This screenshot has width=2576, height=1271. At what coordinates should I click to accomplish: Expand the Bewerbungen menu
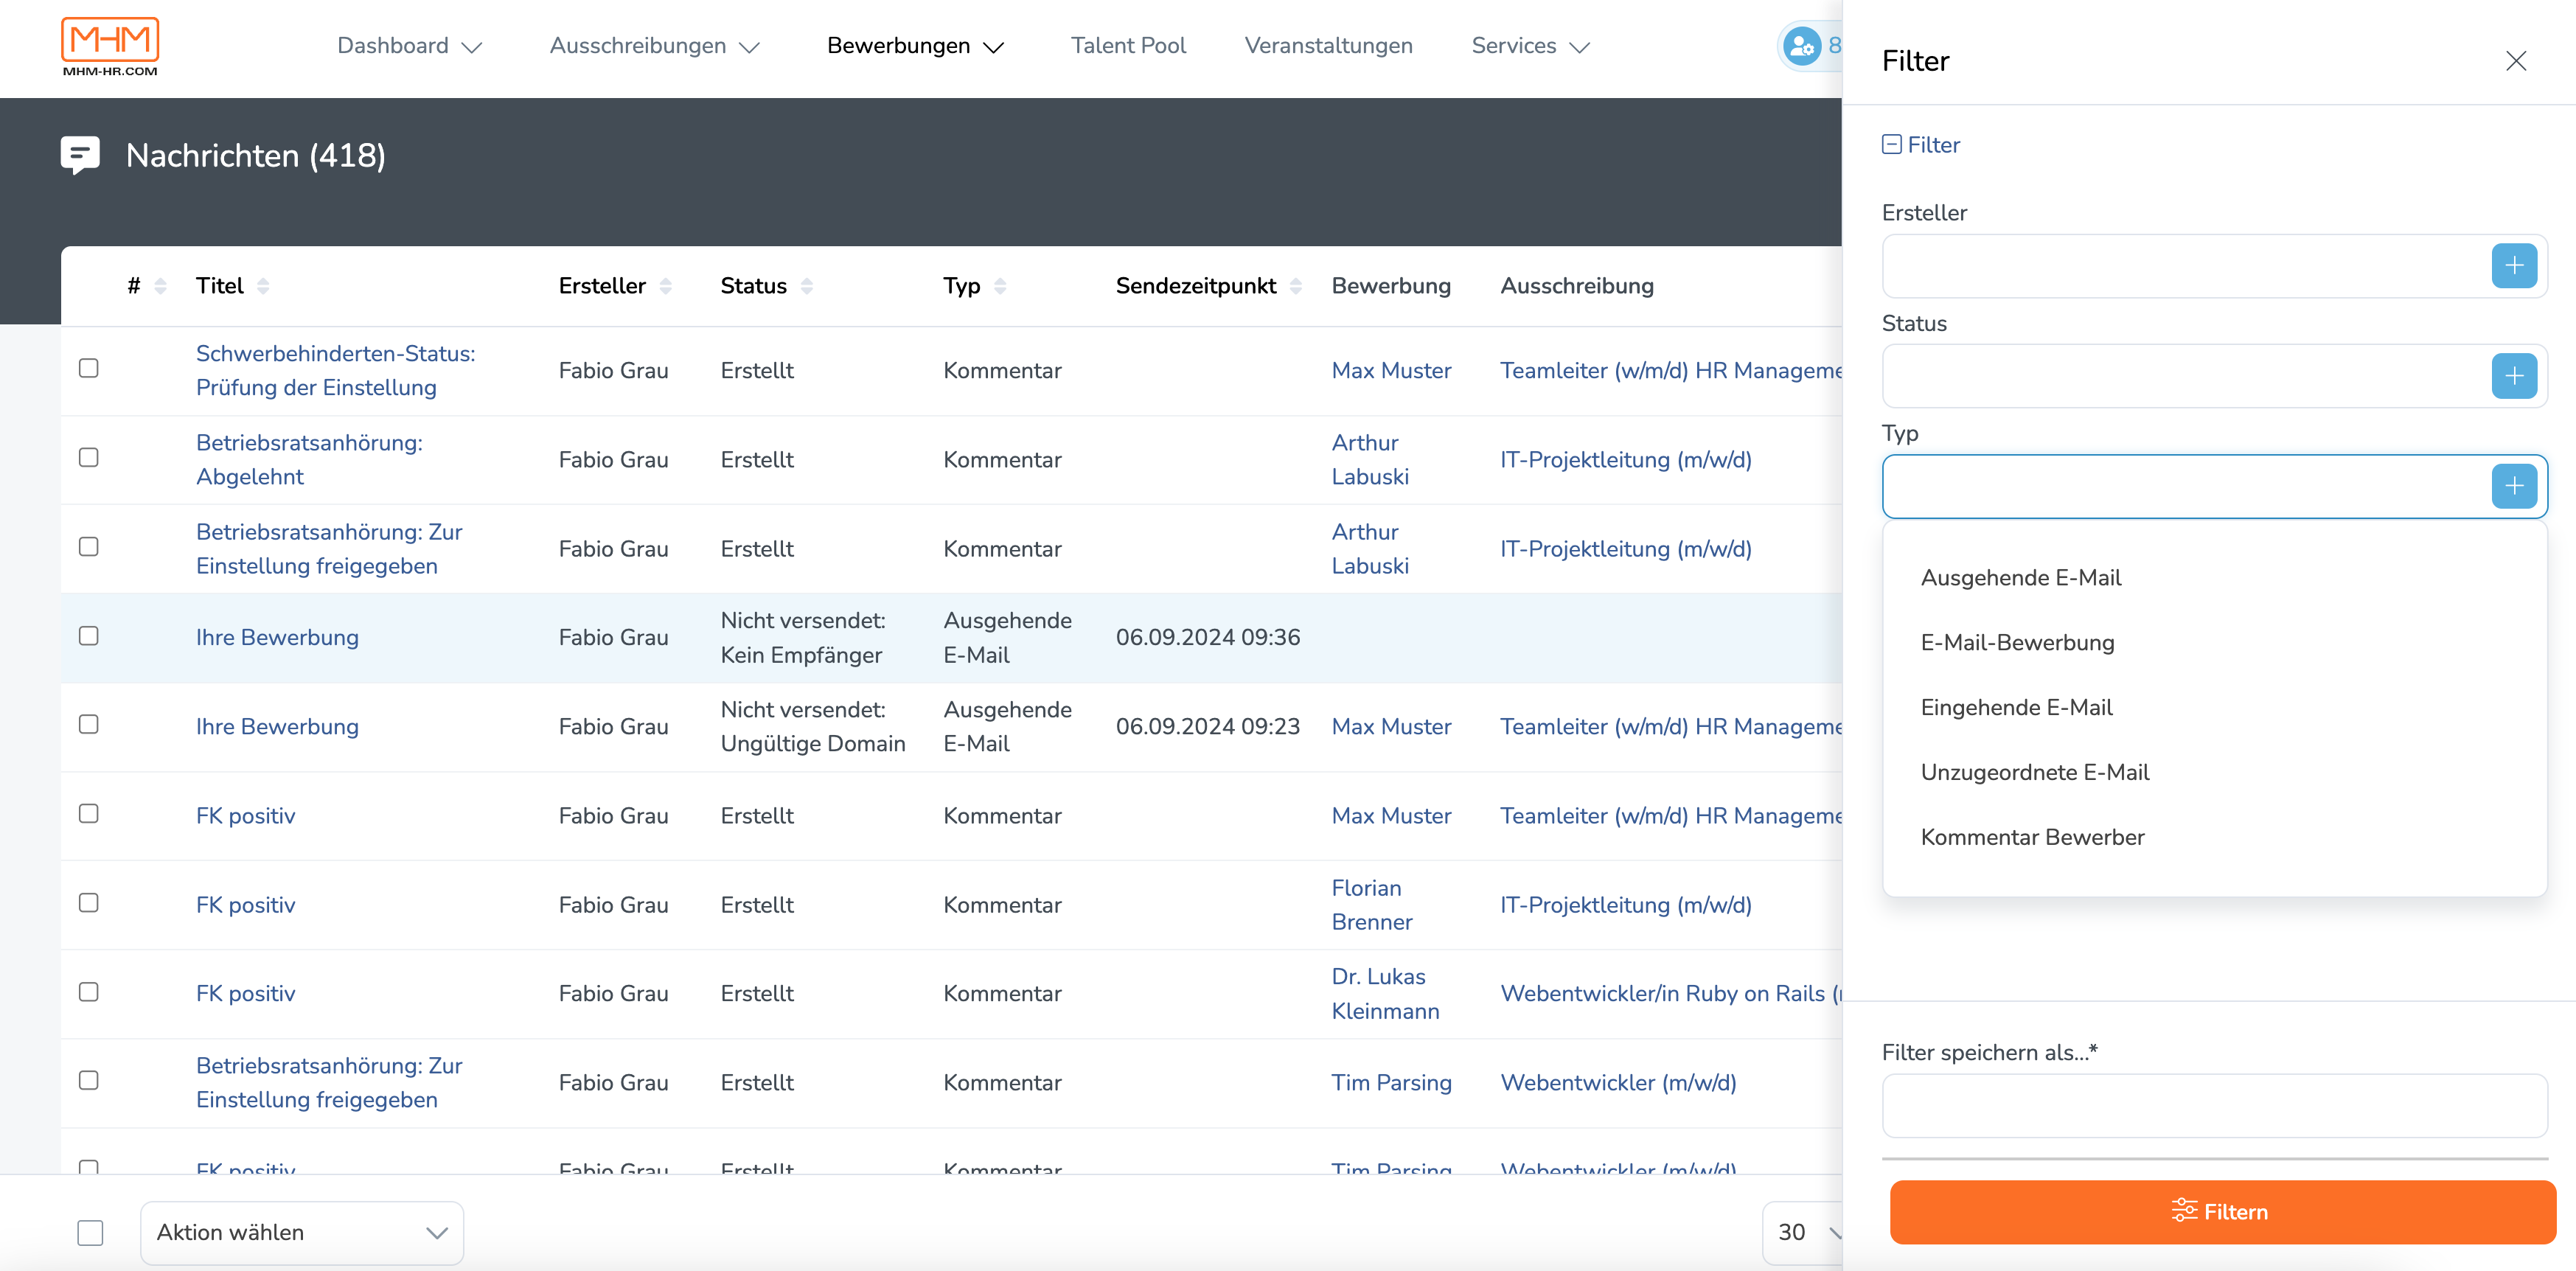915,46
